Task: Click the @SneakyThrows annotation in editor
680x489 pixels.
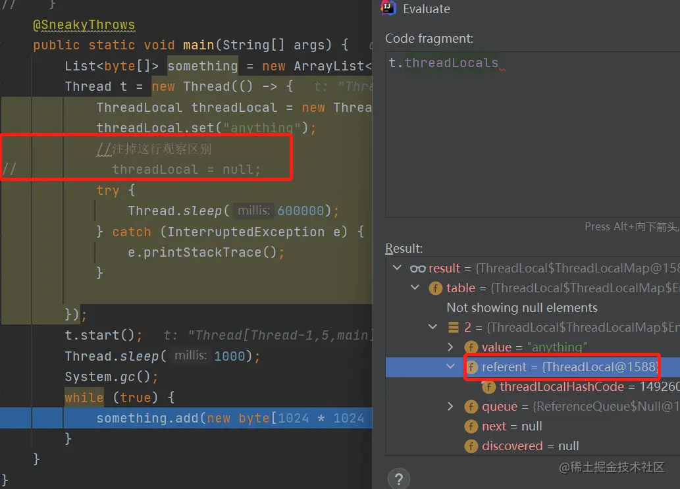Action: click(84, 25)
